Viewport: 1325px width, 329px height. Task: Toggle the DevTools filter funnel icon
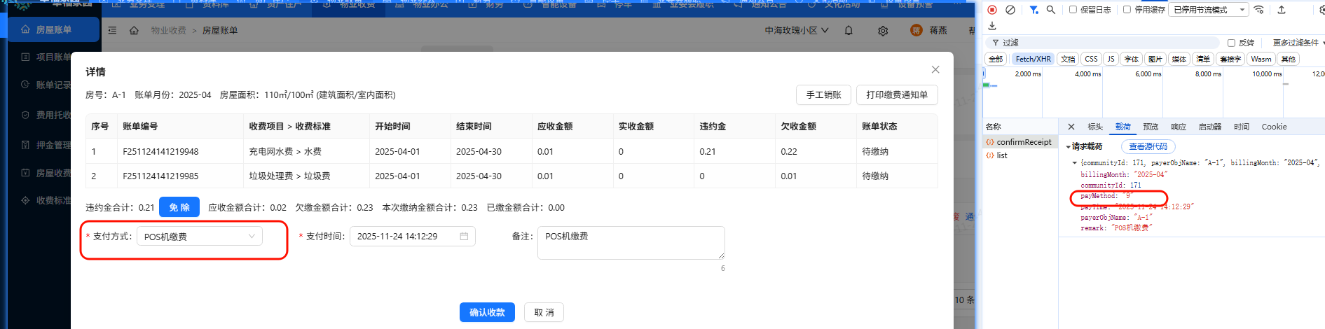click(1034, 10)
